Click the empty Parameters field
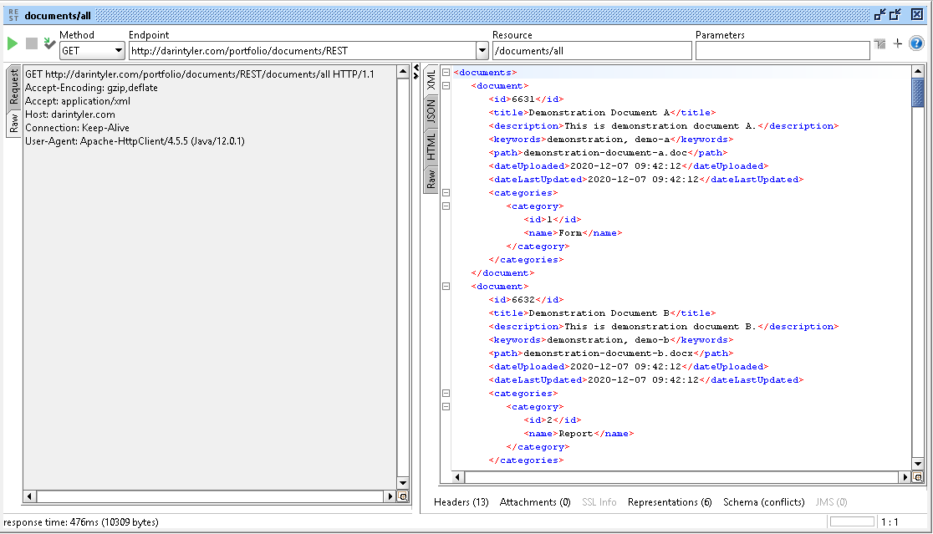 pos(783,50)
